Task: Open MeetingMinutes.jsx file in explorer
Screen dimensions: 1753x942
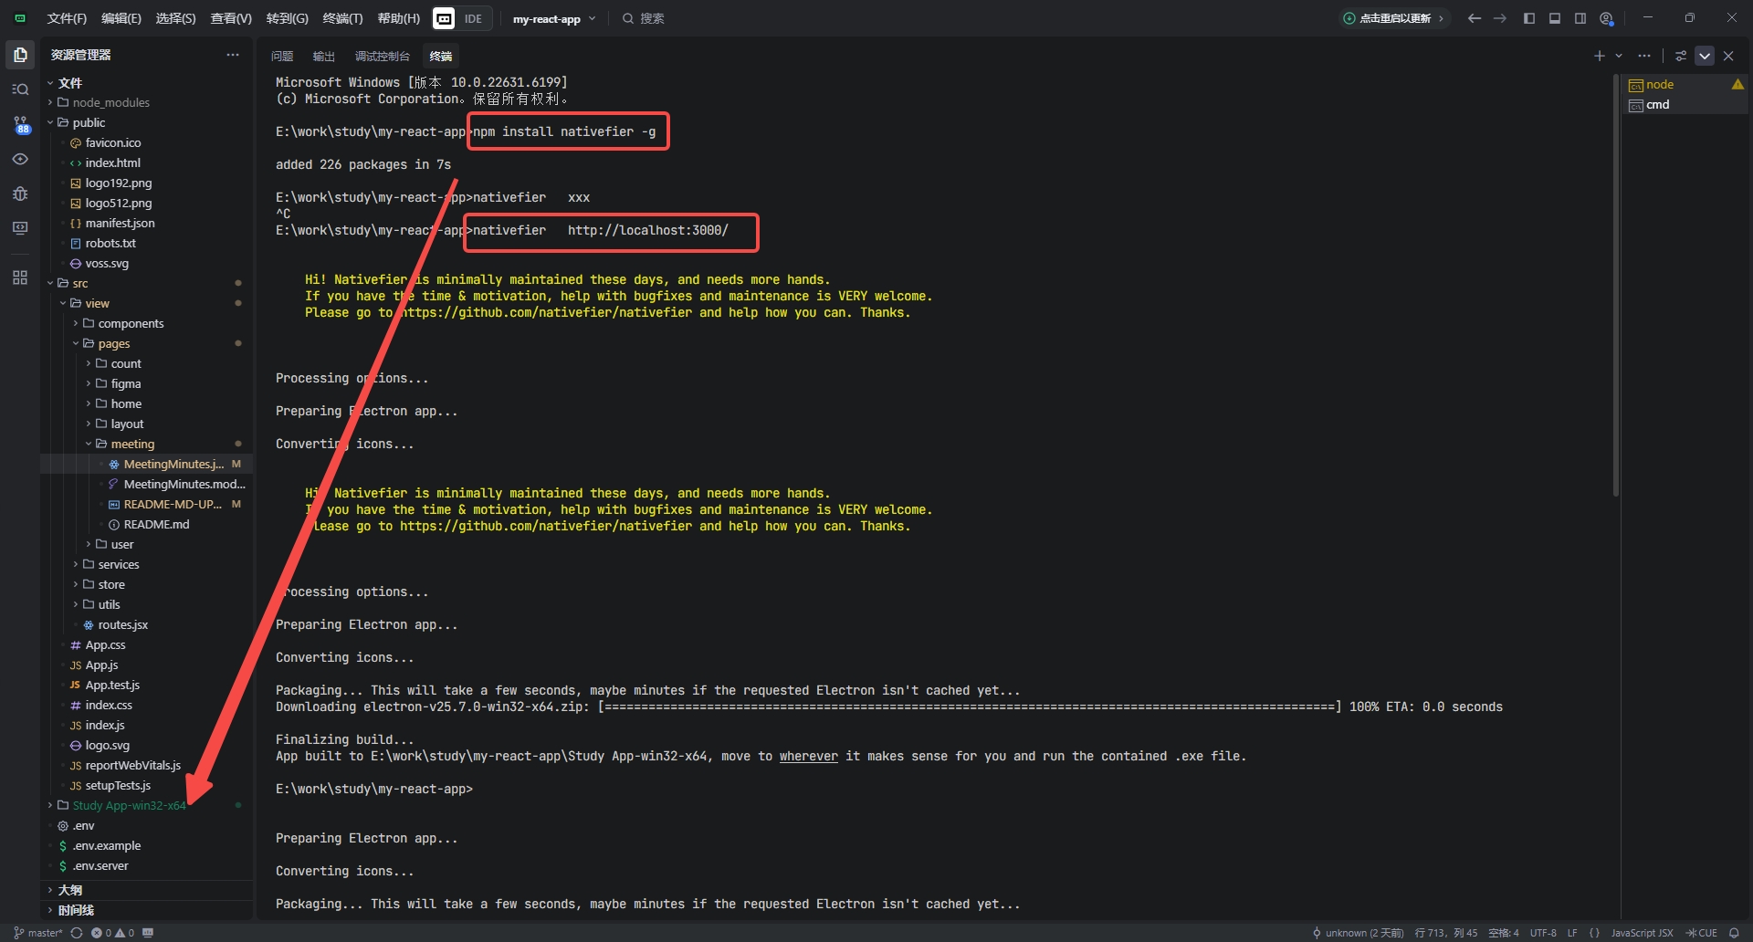Action: pyautogui.click(x=146, y=464)
